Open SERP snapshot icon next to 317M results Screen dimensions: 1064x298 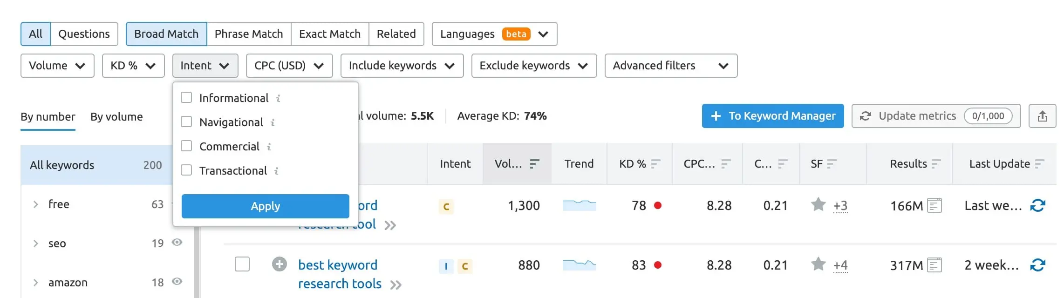click(934, 265)
